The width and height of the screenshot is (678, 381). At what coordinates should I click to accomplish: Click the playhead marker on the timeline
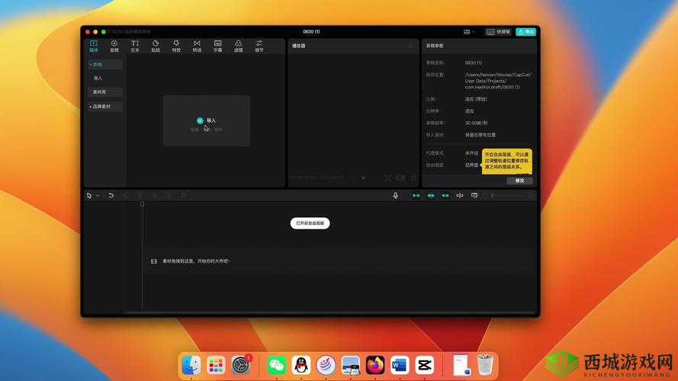coord(143,204)
